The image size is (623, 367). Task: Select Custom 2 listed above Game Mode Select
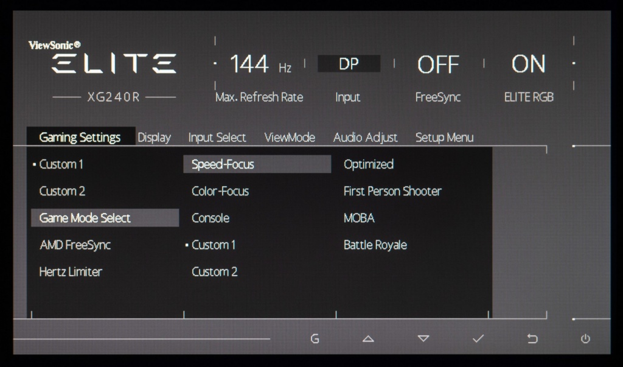pyautogui.click(x=62, y=191)
